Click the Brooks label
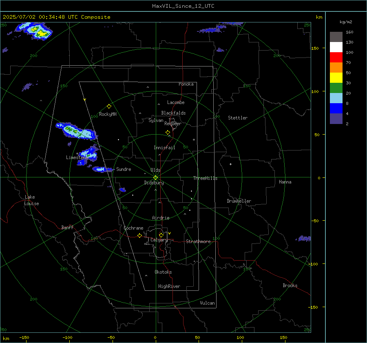367x343 pixels. point(290,285)
